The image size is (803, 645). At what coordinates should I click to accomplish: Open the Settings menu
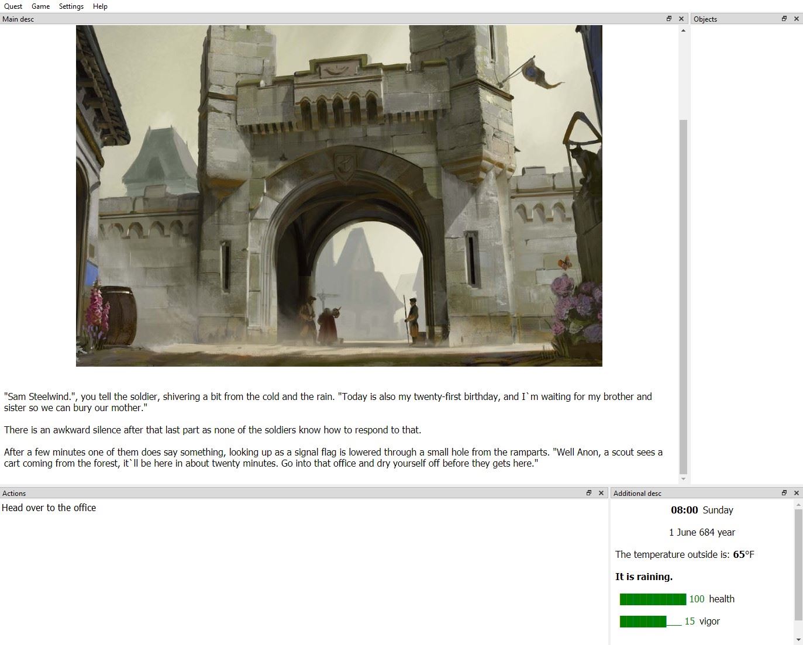(x=71, y=6)
